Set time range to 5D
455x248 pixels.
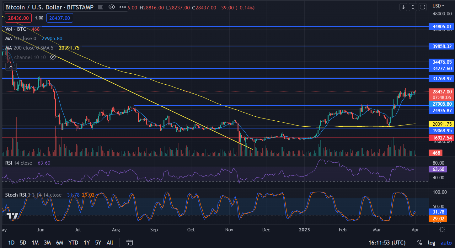tap(23, 242)
